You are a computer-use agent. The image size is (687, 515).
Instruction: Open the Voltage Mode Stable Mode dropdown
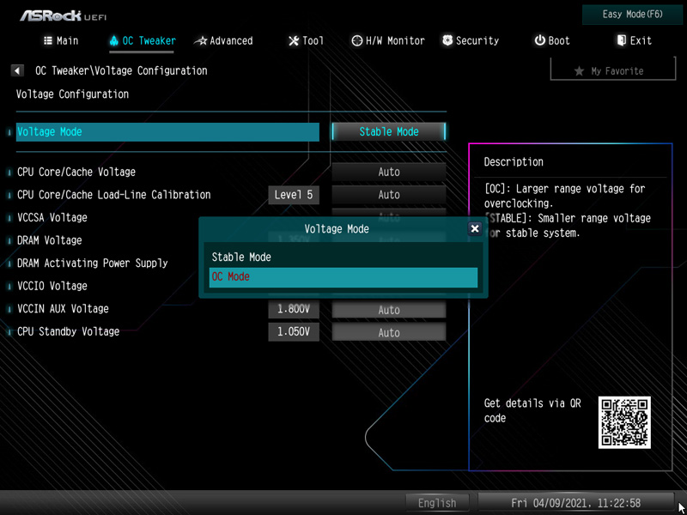coord(389,131)
